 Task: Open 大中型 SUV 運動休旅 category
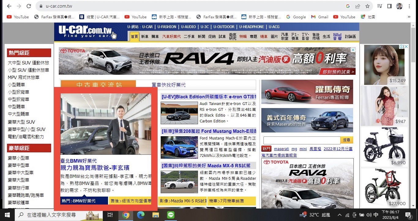pos(28,63)
